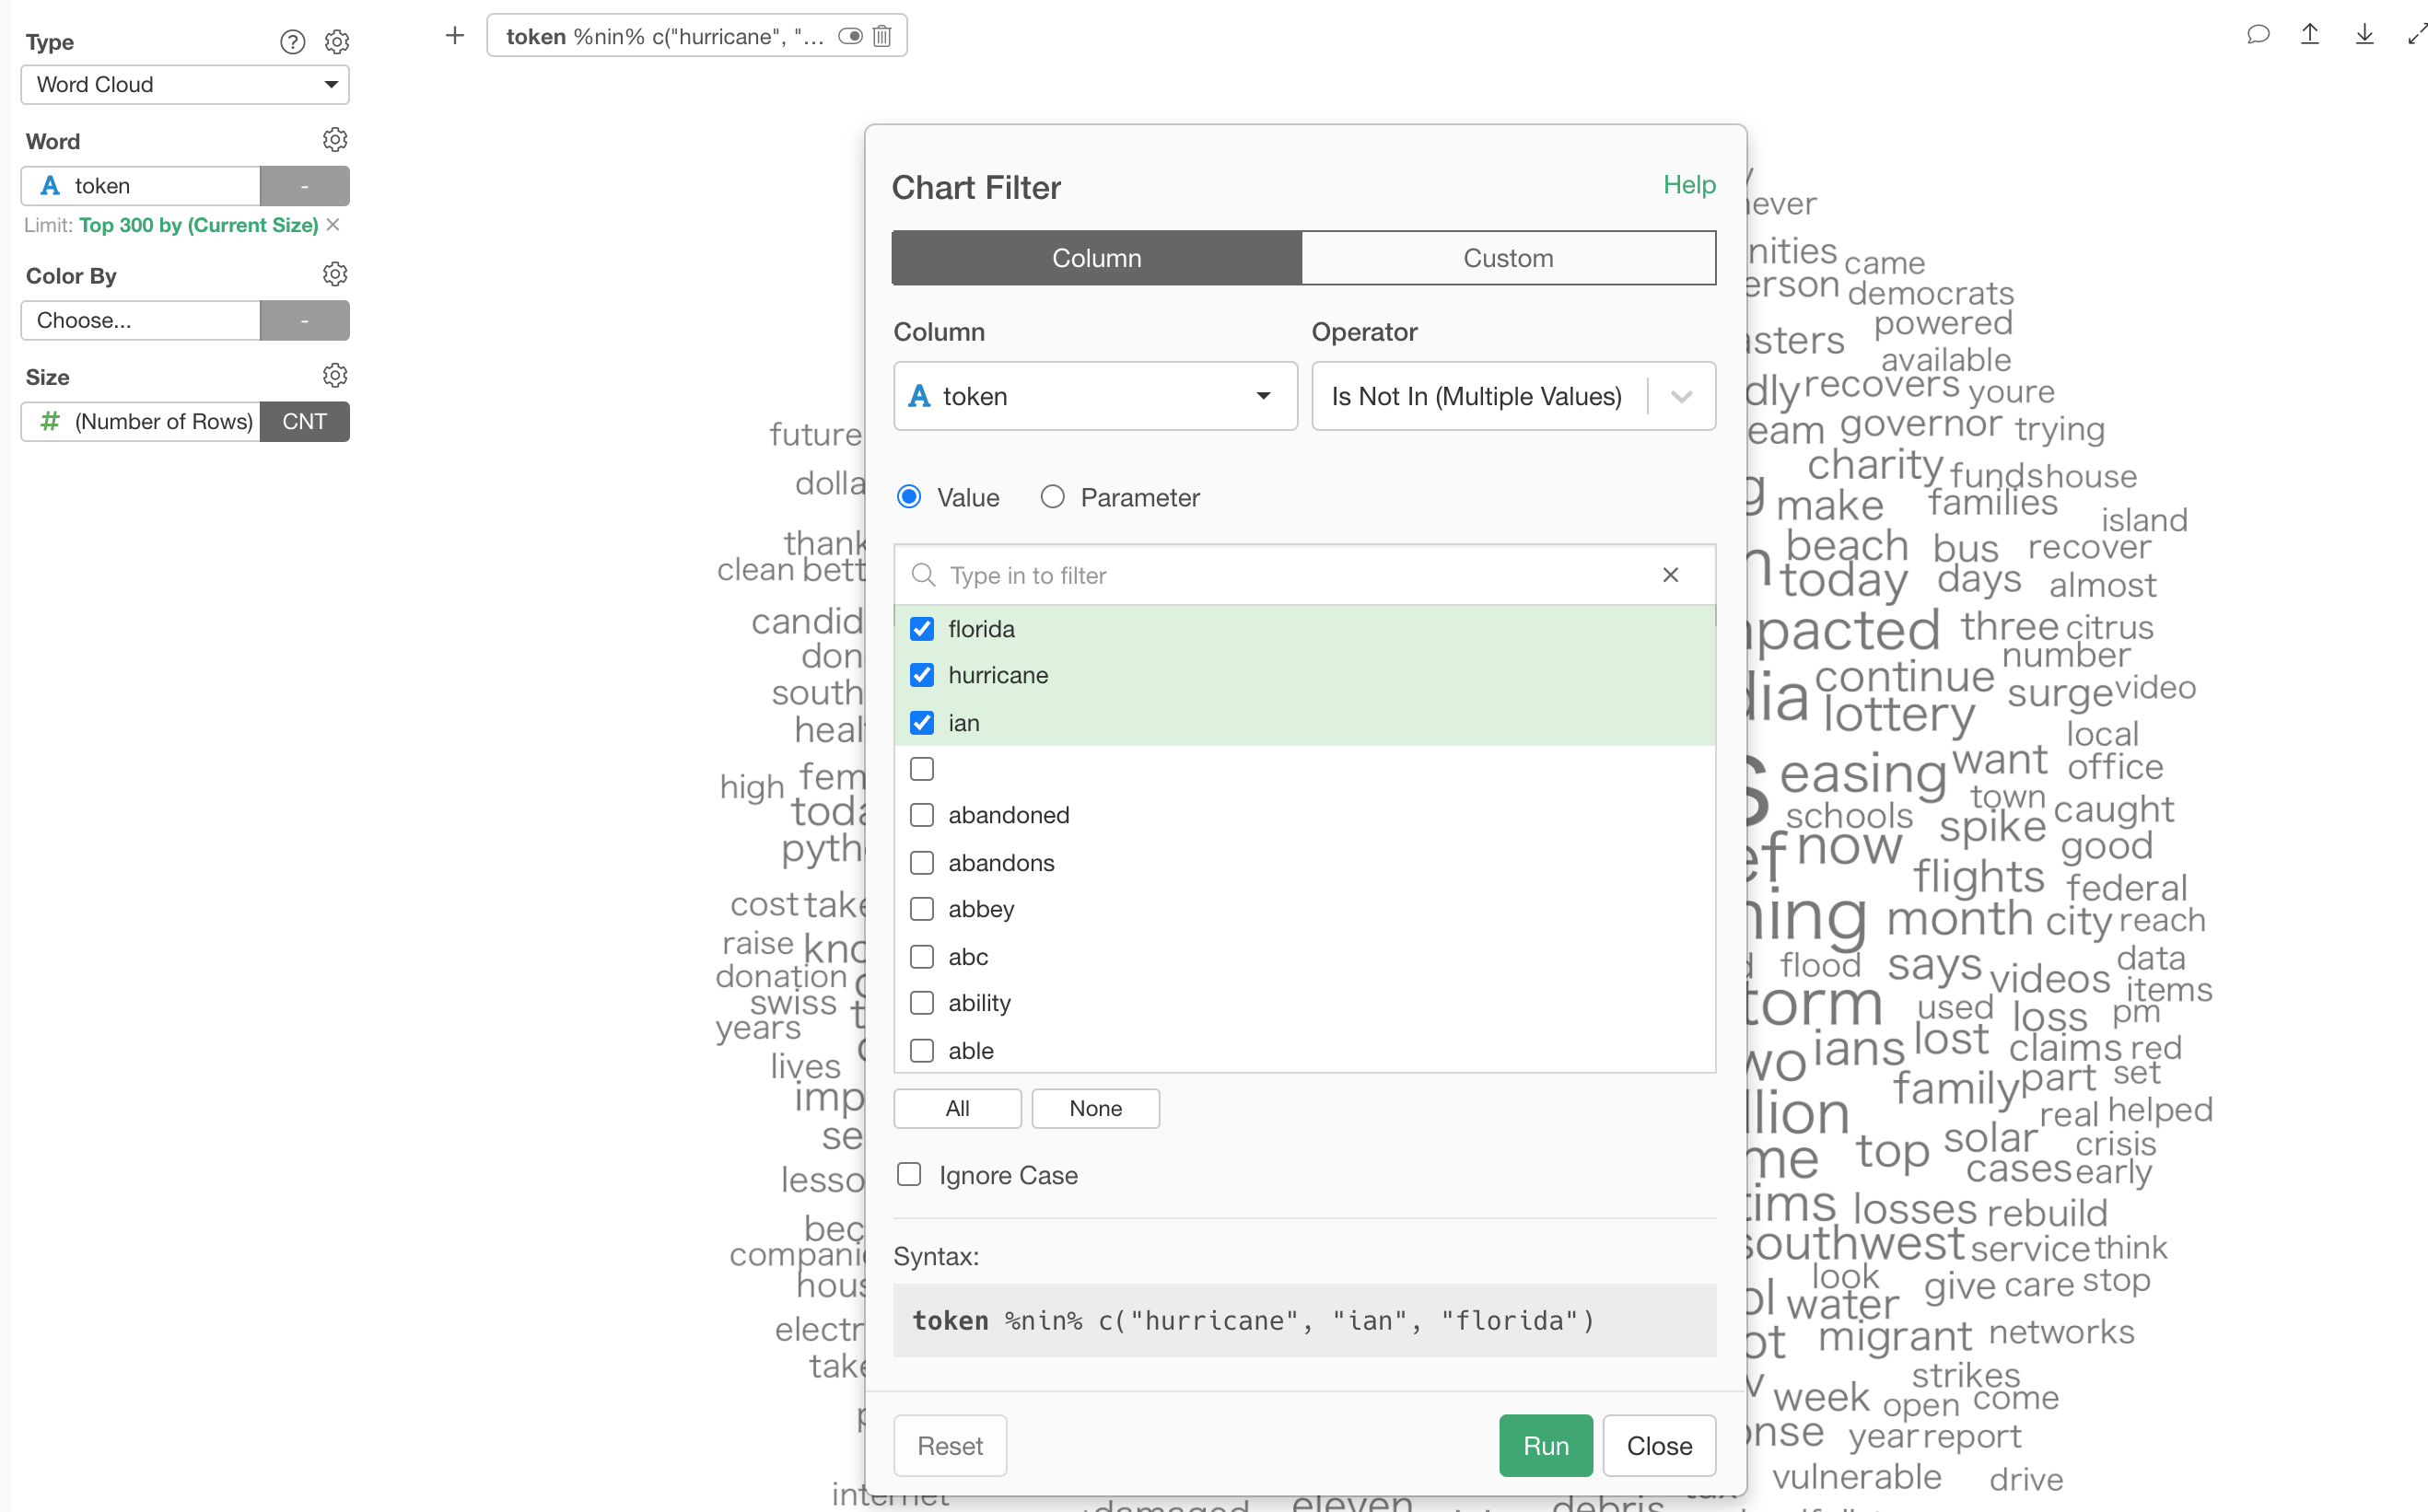
Task: Check the ability value
Action: (x=922, y=1003)
